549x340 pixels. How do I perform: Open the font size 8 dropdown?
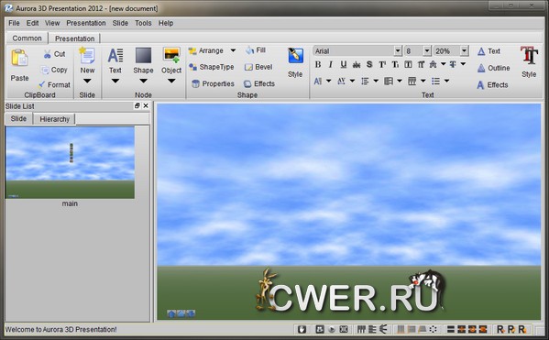pos(427,51)
